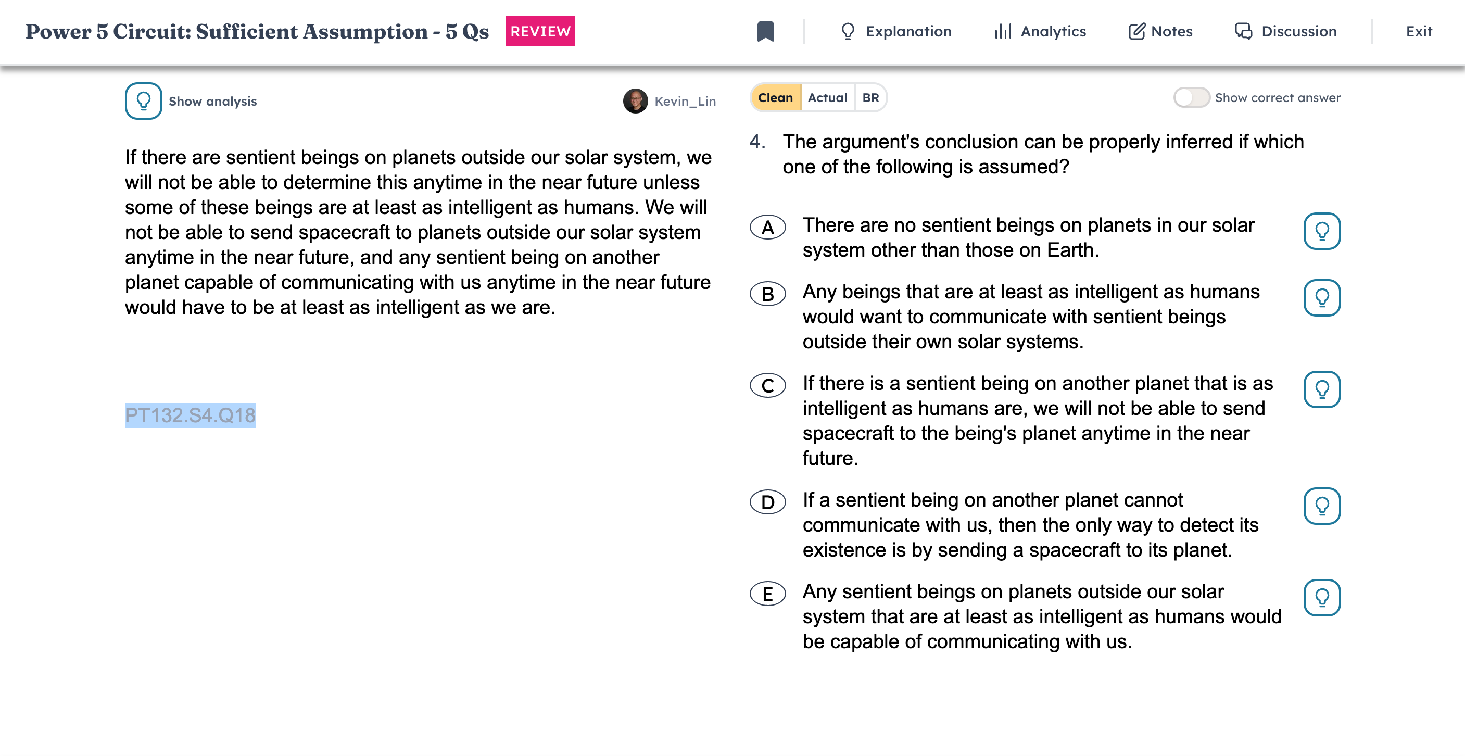
Task: Select the Clean tab
Action: pos(775,97)
